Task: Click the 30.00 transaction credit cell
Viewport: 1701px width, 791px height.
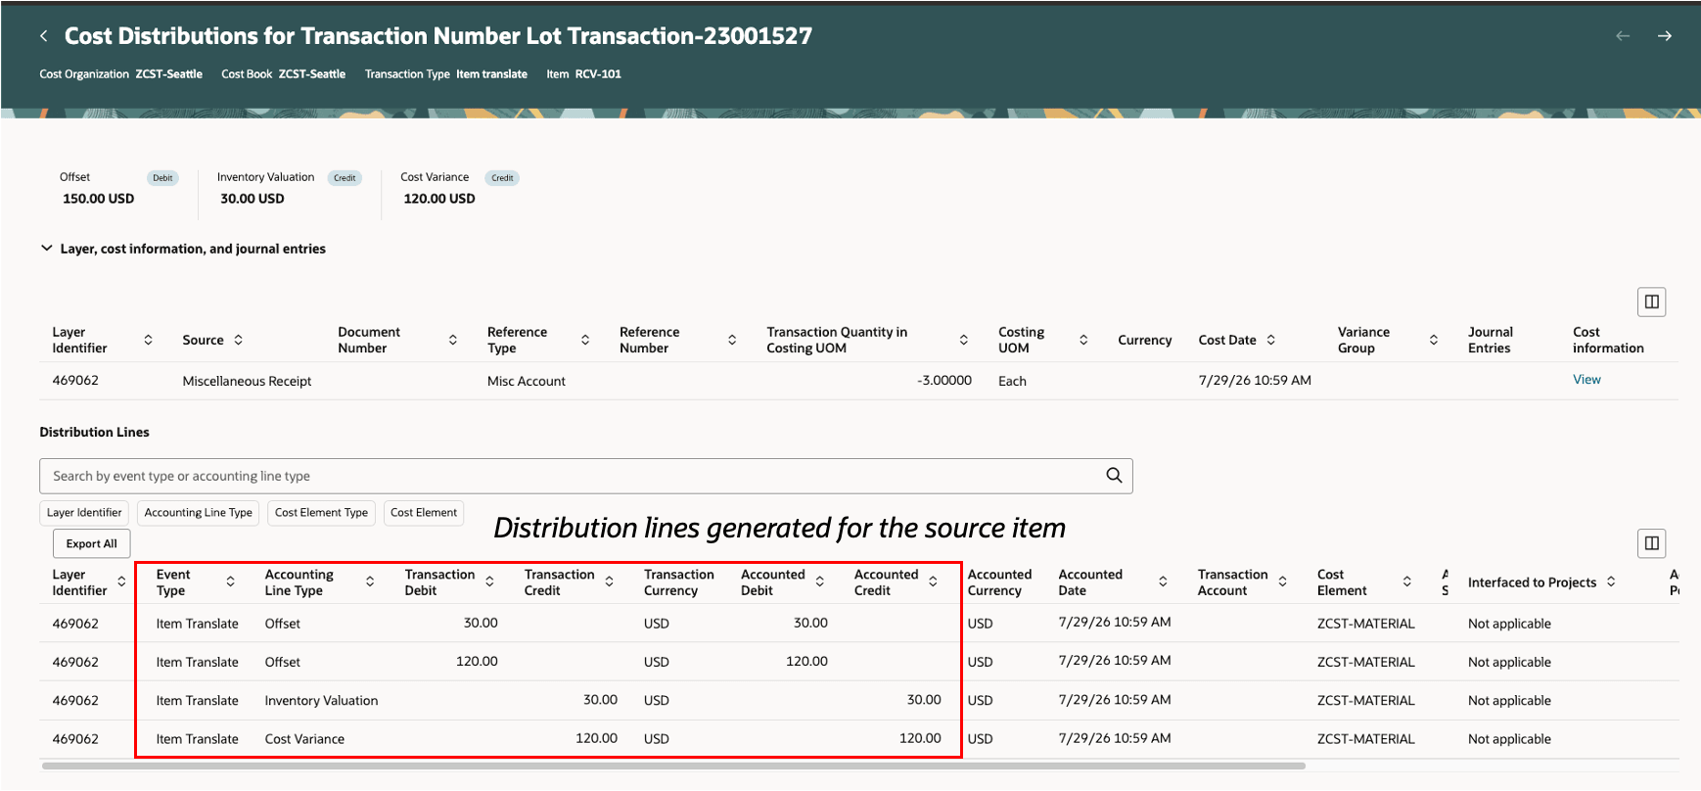Action: [600, 700]
